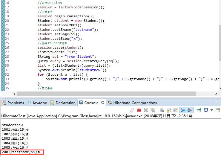The image size is (221, 157).
Task: Click the disabled relaunch arrows icon
Action: click(x=132, y=110)
